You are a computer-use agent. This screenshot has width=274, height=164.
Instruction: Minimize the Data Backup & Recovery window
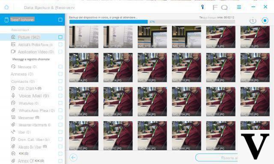pos(253,7)
